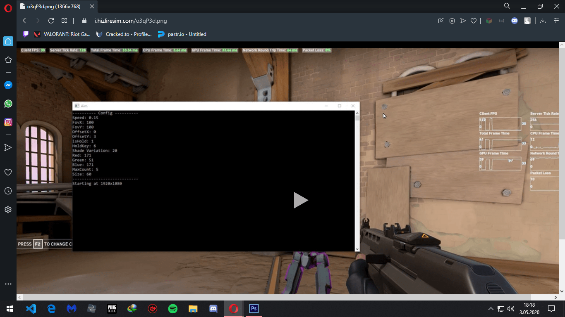Open the Twitch bookmark

[26, 34]
